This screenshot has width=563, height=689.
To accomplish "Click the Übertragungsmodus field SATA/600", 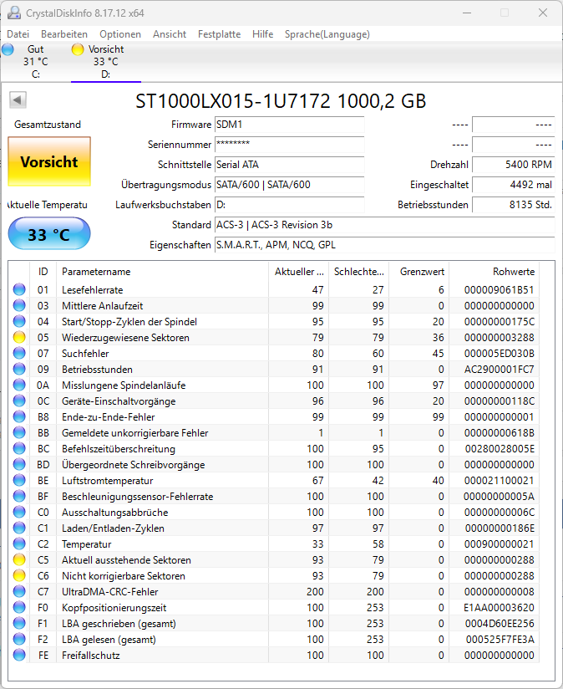I will coord(290,185).
